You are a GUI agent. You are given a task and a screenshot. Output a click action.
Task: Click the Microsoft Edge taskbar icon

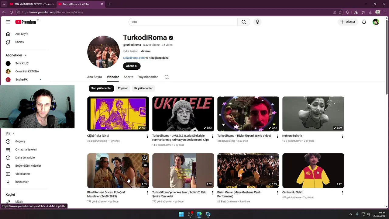coord(199,214)
